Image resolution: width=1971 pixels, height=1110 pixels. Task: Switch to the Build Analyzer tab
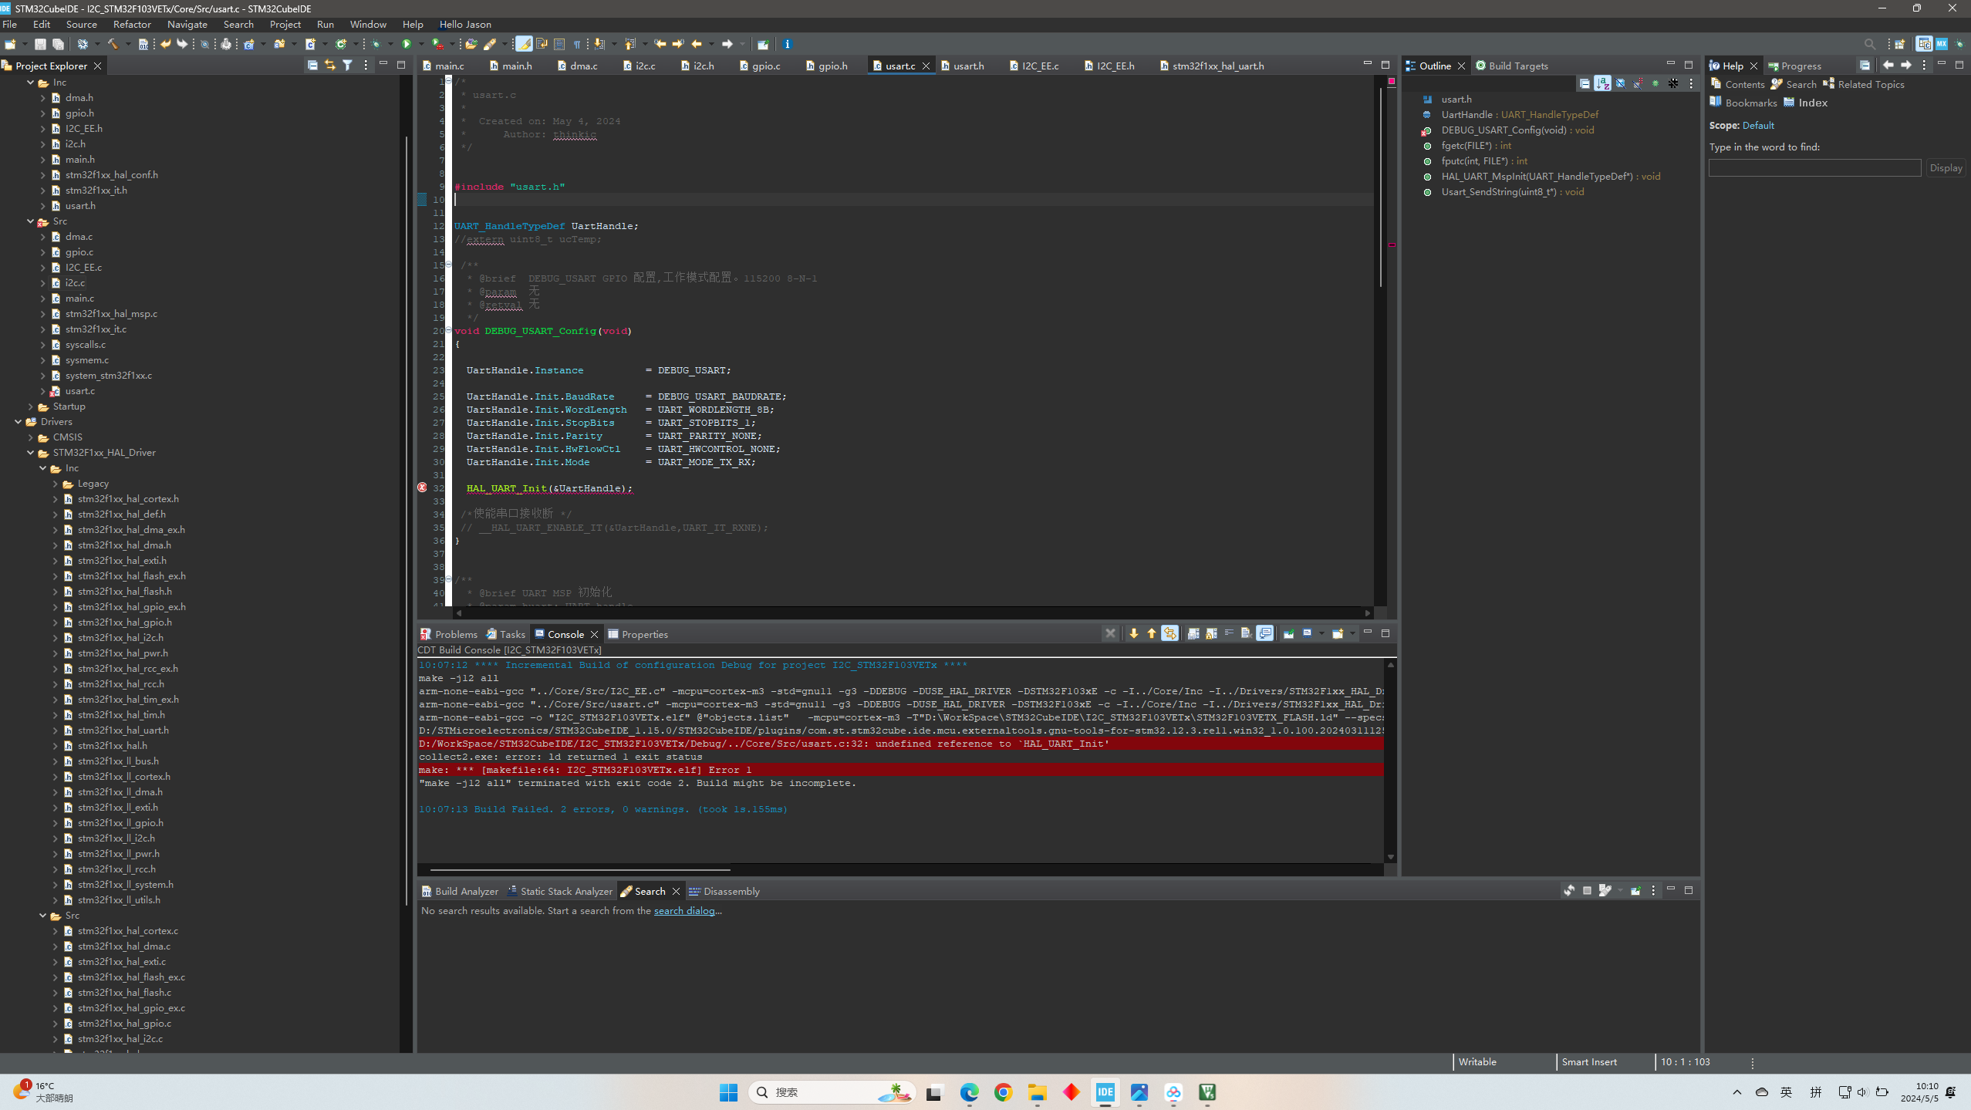point(460,891)
